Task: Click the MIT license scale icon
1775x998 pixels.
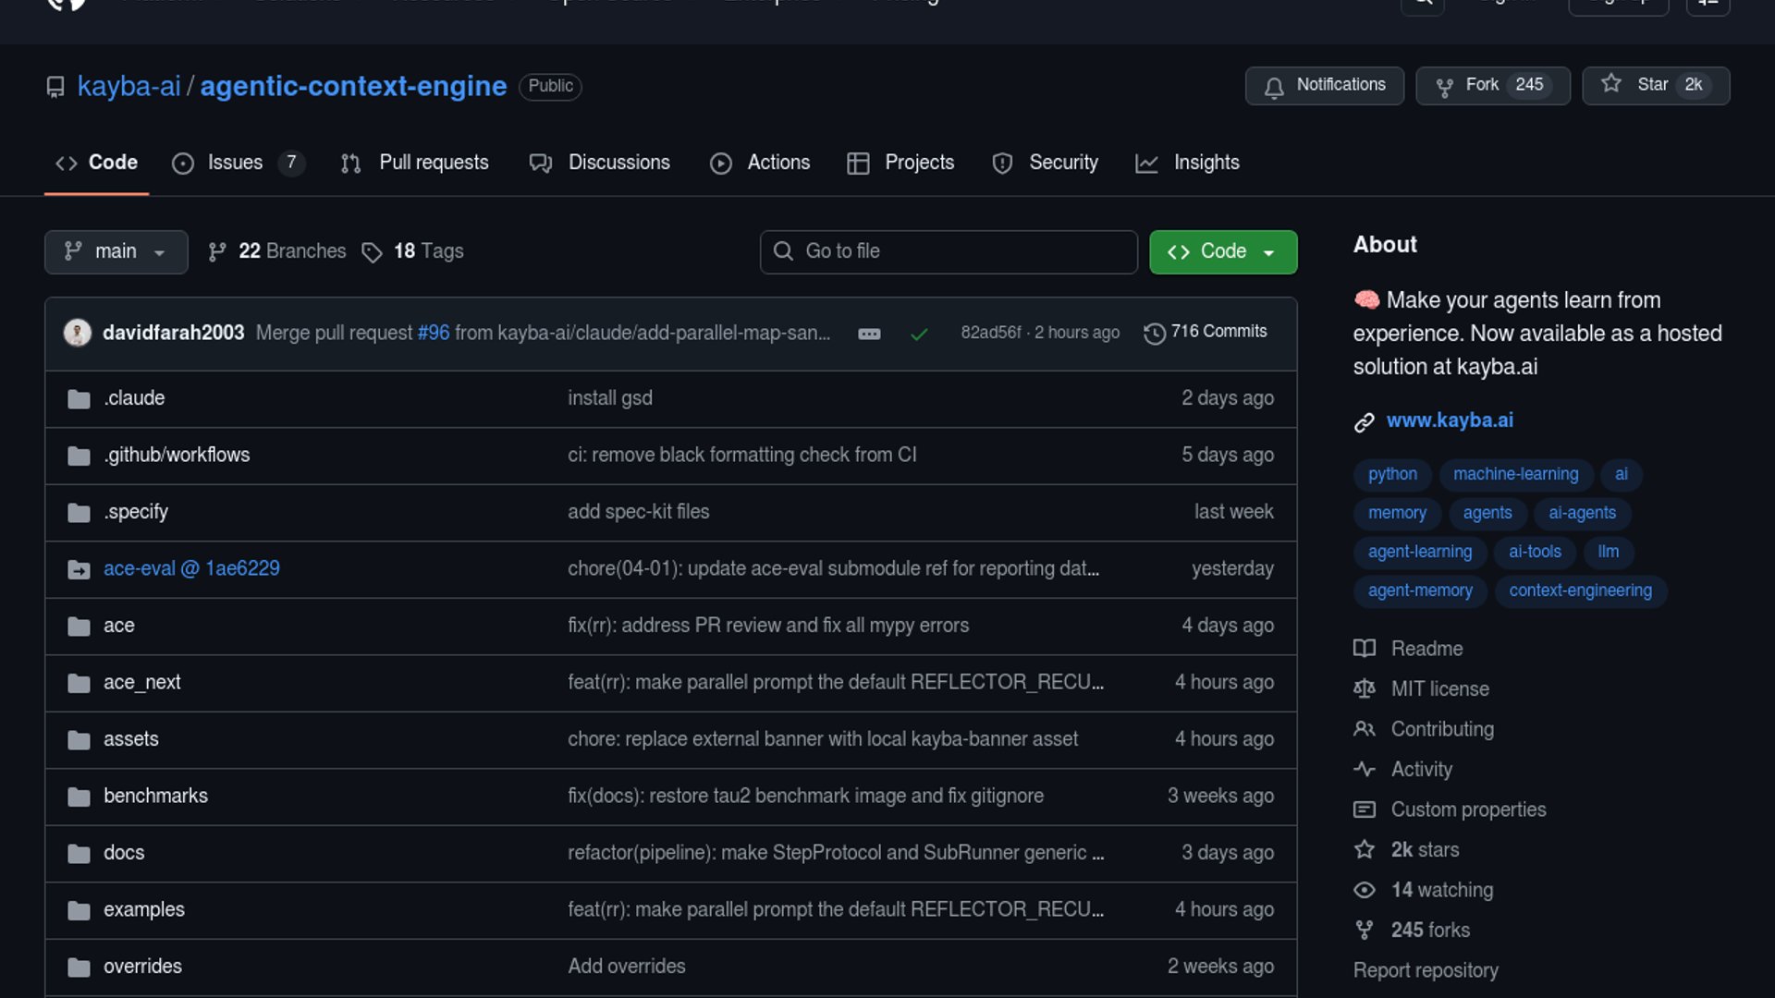Action: pyautogui.click(x=1365, y=689)
